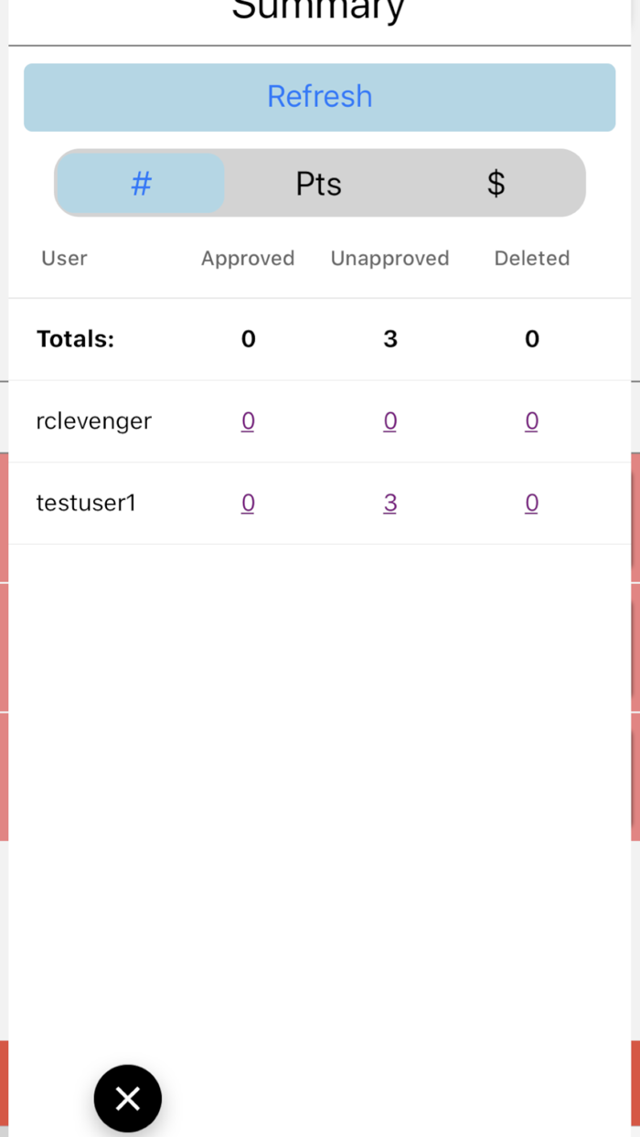The width and height of the screenshot is (640, 1137).
Task: Tap the User column header
Action: click(64, 258)
